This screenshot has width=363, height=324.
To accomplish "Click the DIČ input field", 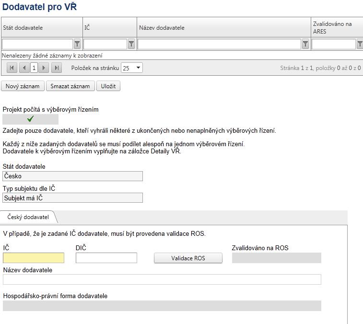I will click(x=106, y=258).
